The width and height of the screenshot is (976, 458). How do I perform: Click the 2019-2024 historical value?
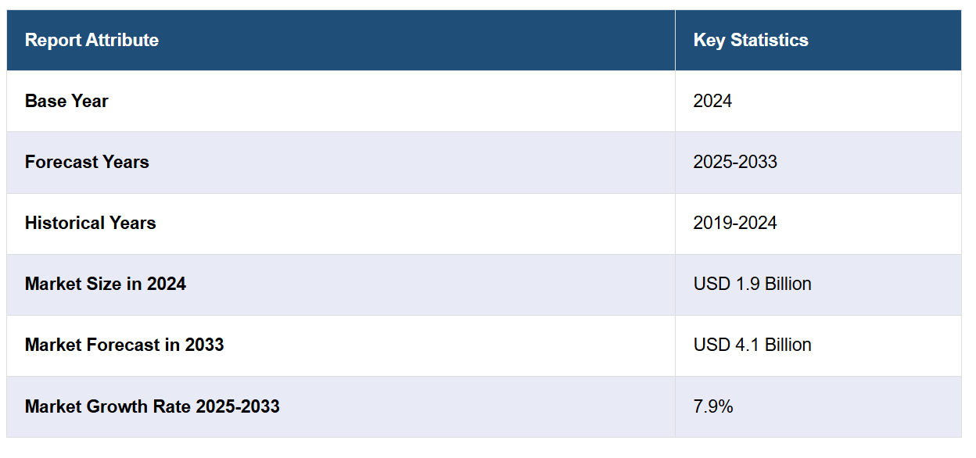coord(735,223)
